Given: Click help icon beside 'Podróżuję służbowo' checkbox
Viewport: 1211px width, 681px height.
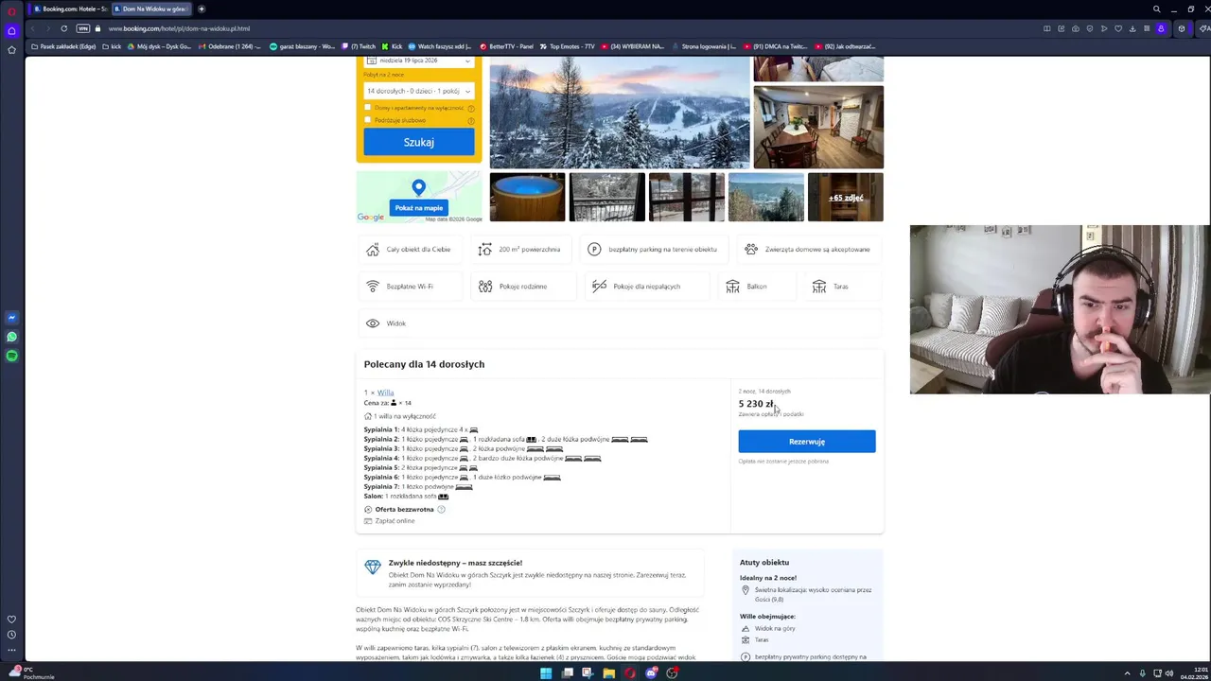Looking at the screenshot, I should (x=471, y=120).
